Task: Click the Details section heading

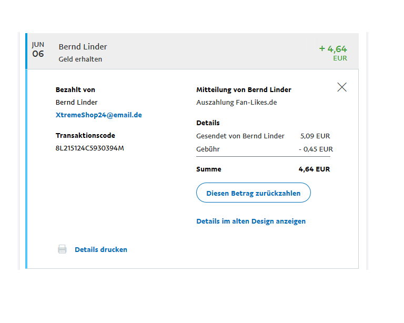Action: [208, 123]
